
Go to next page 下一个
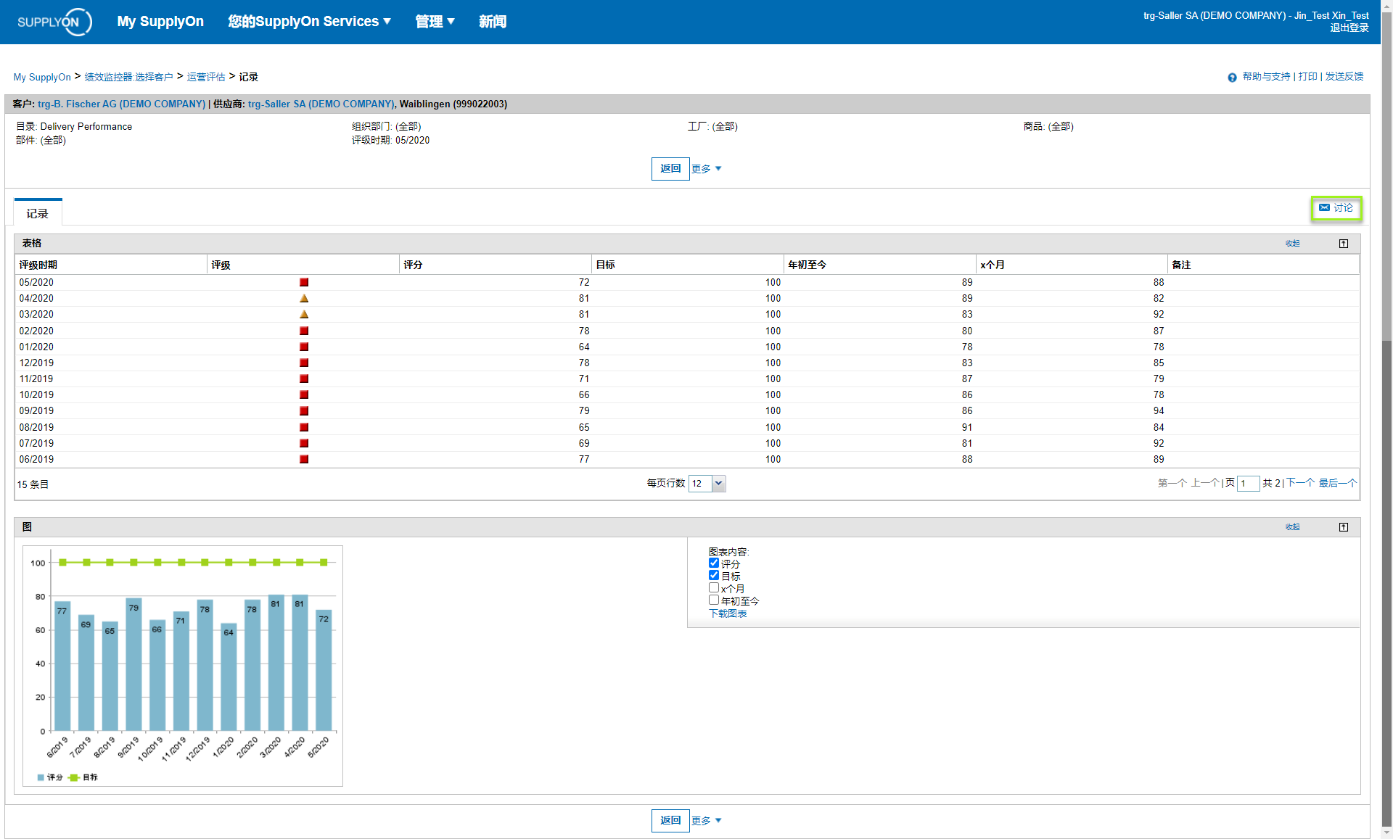click(1300, 483)
